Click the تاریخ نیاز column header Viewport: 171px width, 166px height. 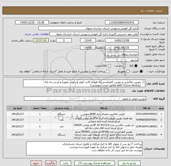18,108
